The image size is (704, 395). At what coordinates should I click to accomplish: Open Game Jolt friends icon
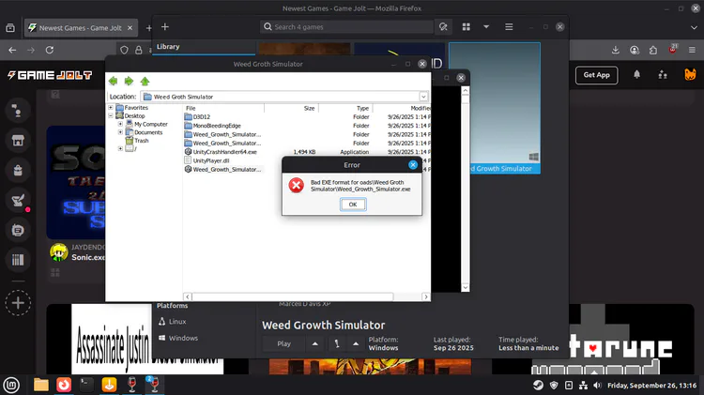coord(663,75)
